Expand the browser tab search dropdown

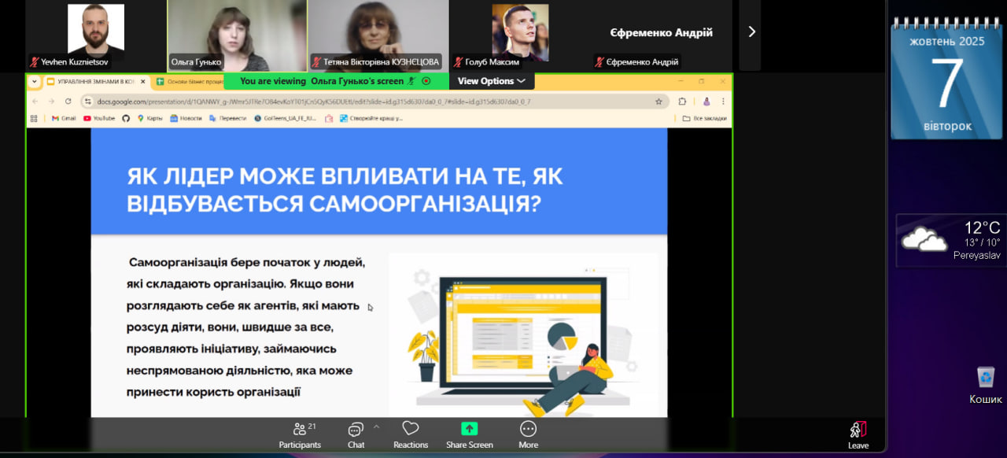[35, 81]
